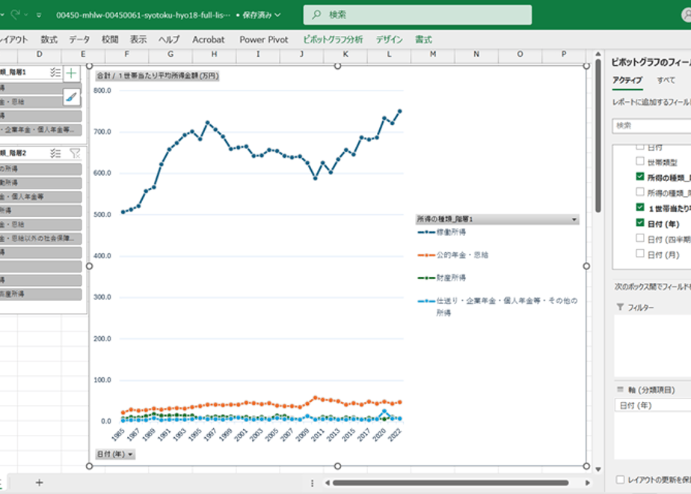Select slicer item の所得
The image size is (691, 494).
click(40, 169)
